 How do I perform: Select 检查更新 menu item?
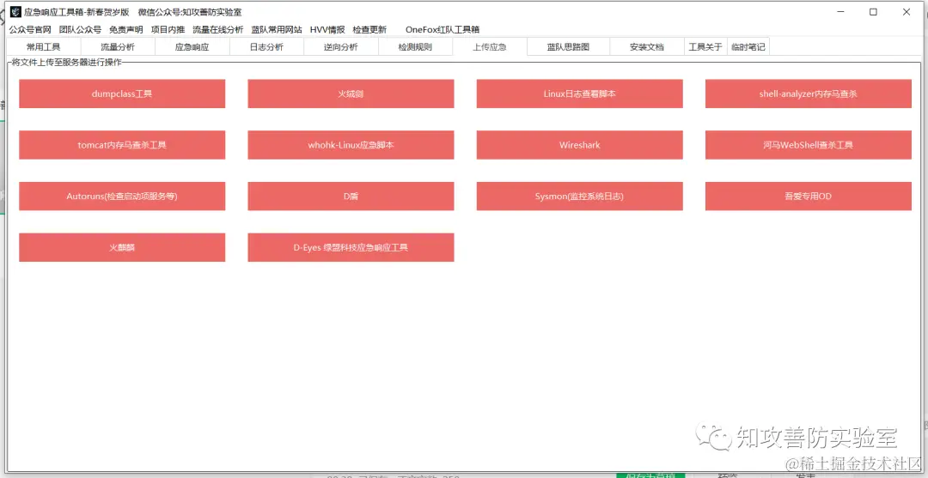[x=369, y=29]
